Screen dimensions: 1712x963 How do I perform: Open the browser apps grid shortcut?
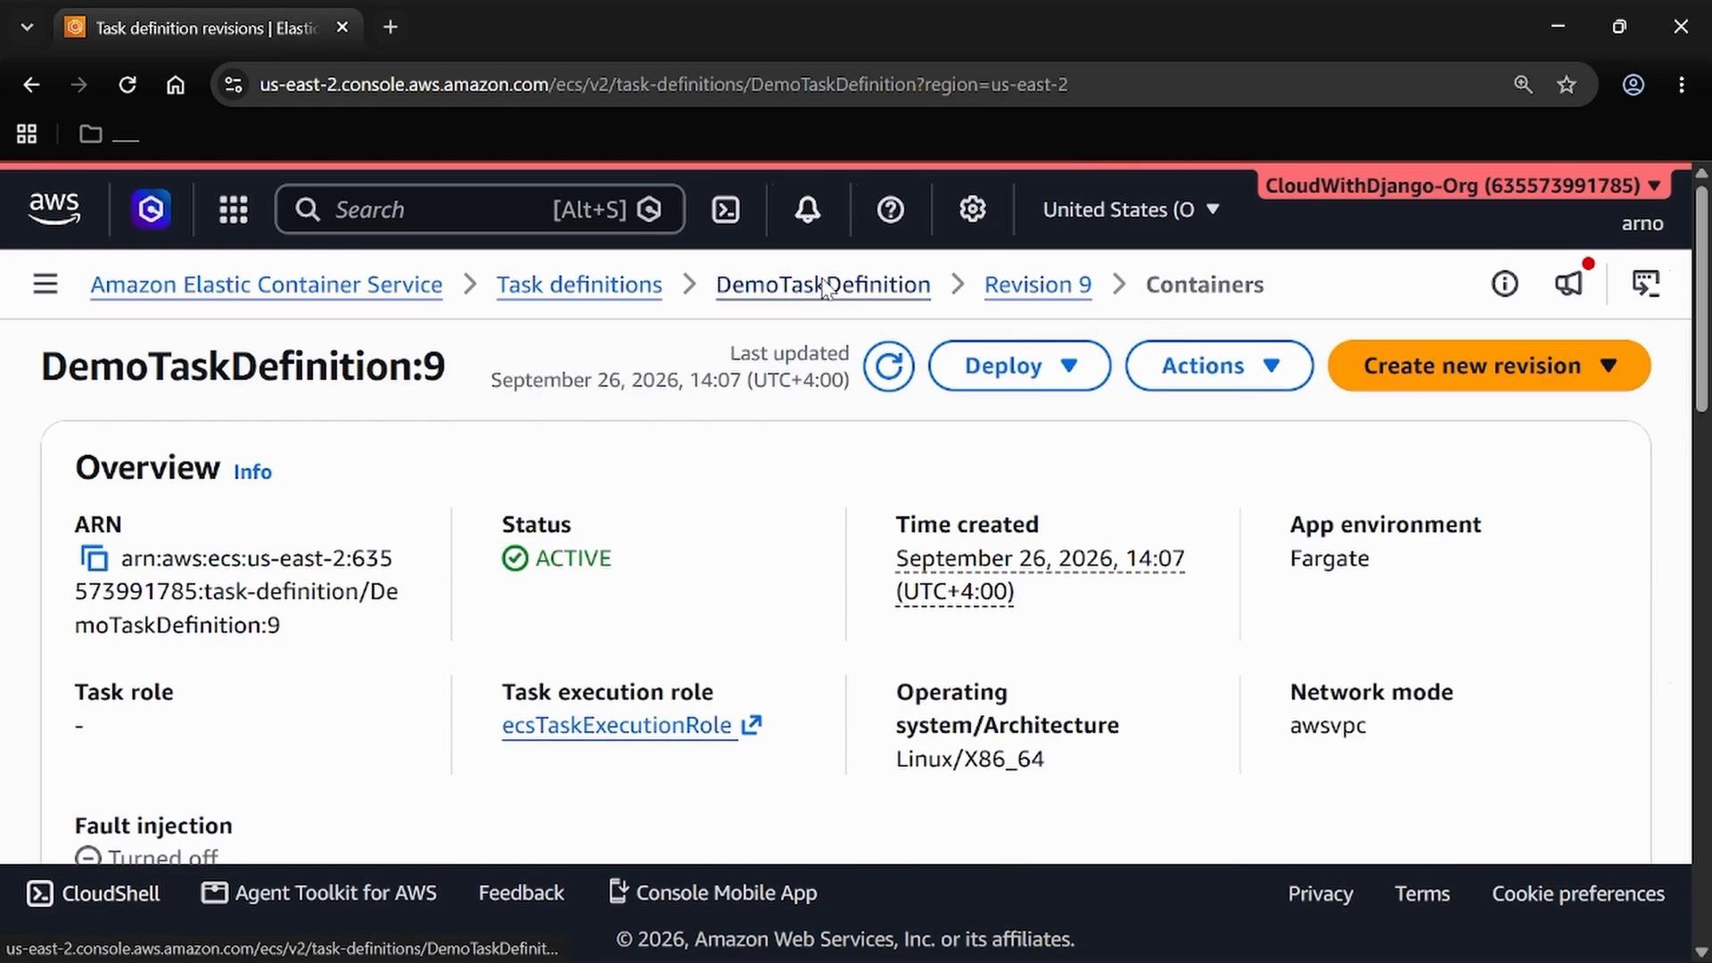click(x=27, y=134)
